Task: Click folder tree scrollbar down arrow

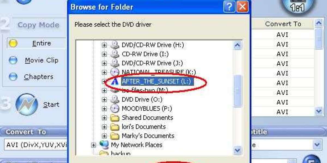Action: tap(238, 150)
